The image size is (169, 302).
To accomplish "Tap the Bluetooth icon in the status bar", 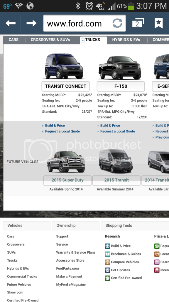I will (x=78, y=6).
